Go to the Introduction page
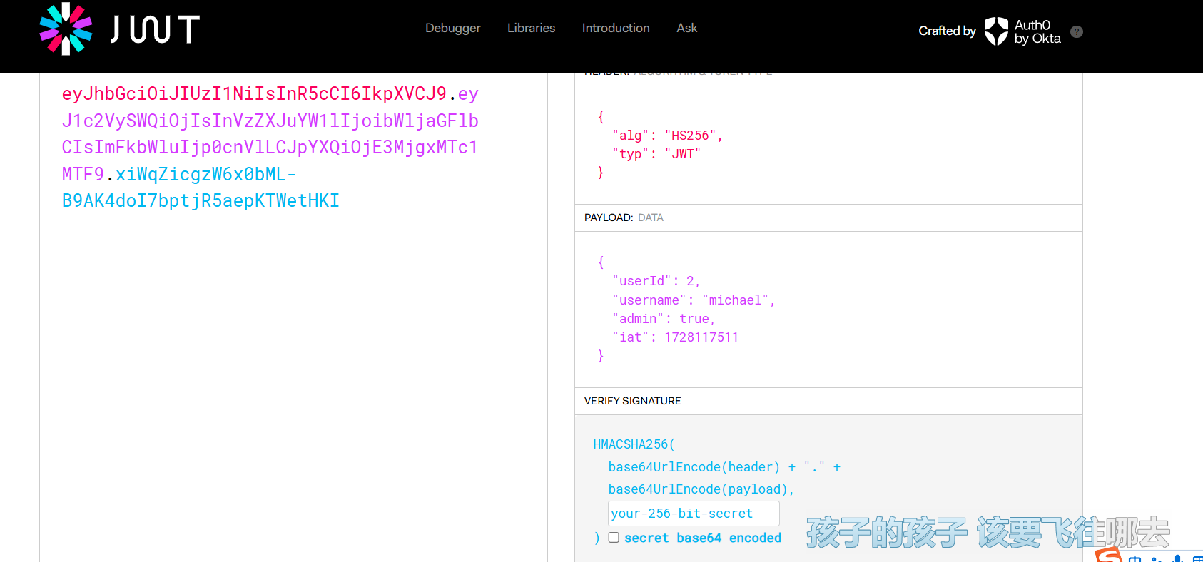The image size is (1203, 562). (616, 28)
